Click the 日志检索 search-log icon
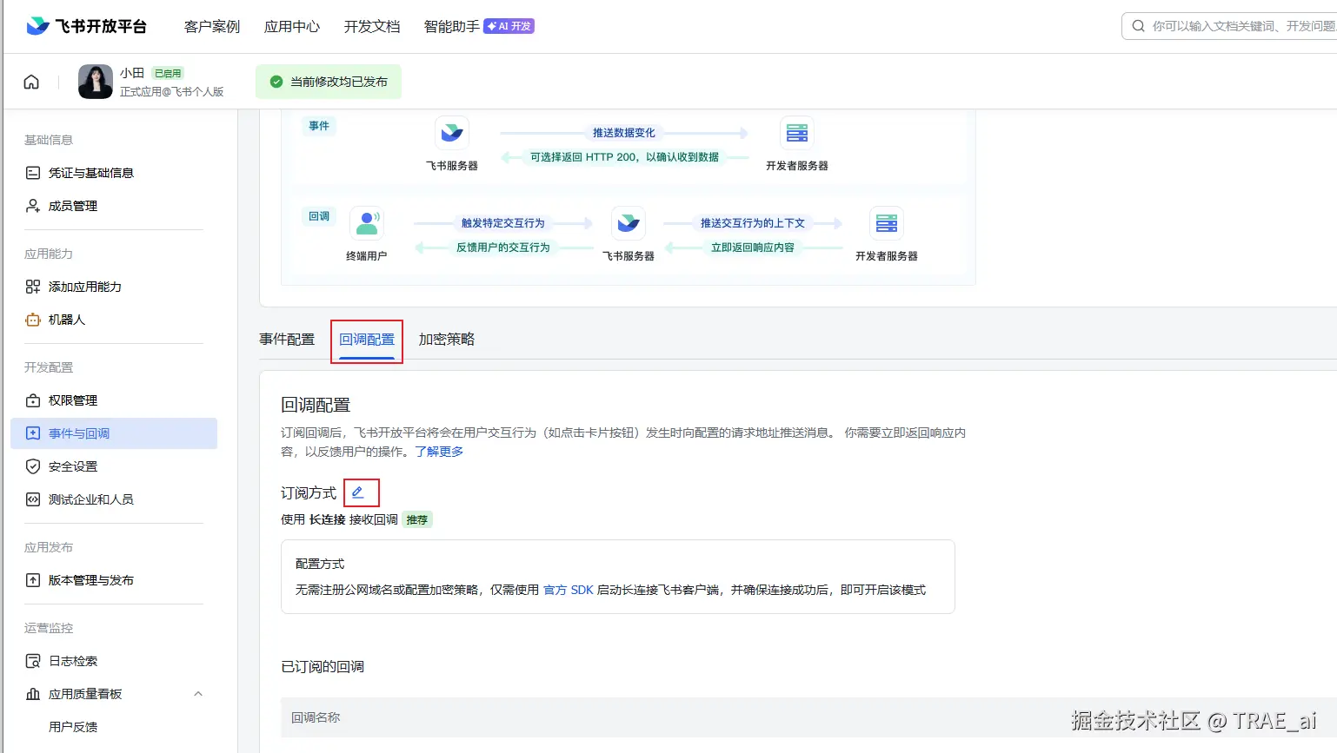1337x753 pixels. pos(33,661)
